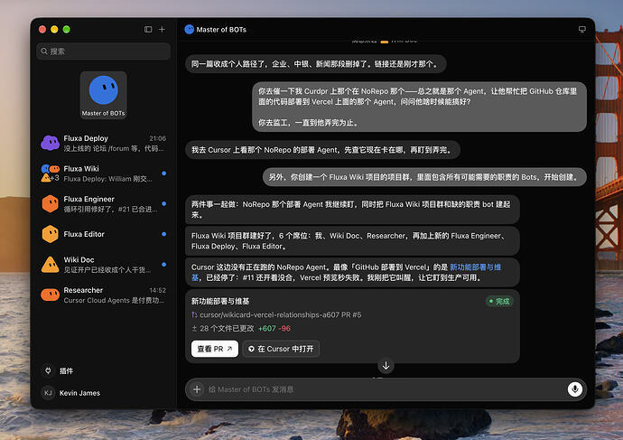Click the unread dot on Fluxa Wiki row
The width and height of the screenshot is (623, 440).
coord(164,173)
